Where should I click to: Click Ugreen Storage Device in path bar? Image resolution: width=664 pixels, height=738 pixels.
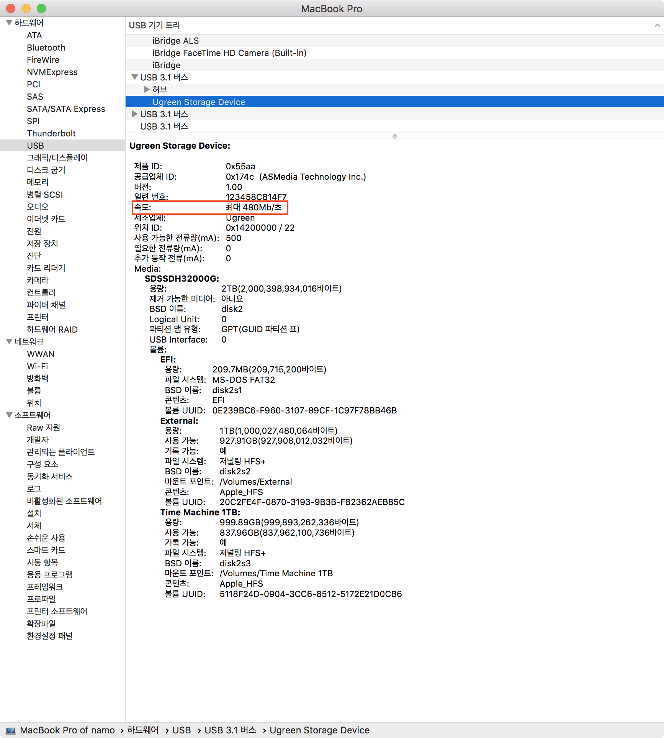click(x=319, y=730)
